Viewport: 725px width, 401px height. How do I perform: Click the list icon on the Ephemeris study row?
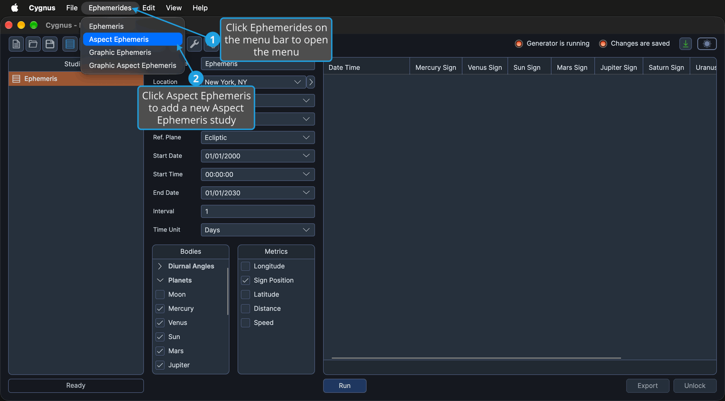[16, 79]
